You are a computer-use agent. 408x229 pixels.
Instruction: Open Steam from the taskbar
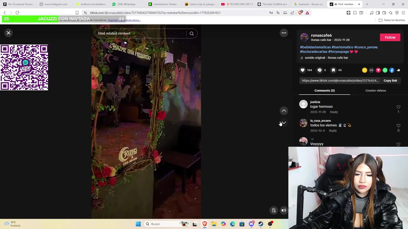coord(261,224)
